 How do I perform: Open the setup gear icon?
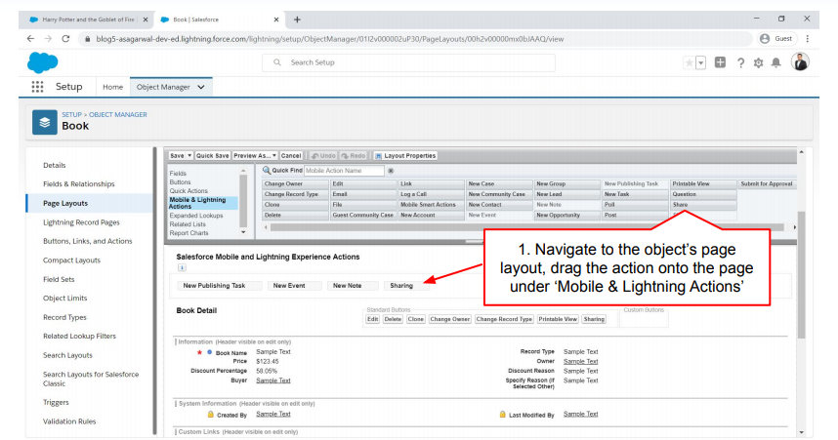758,63
